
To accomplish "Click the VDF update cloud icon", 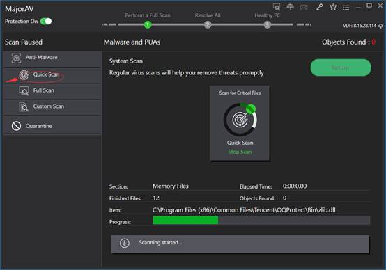I will (x=380, y=26).
